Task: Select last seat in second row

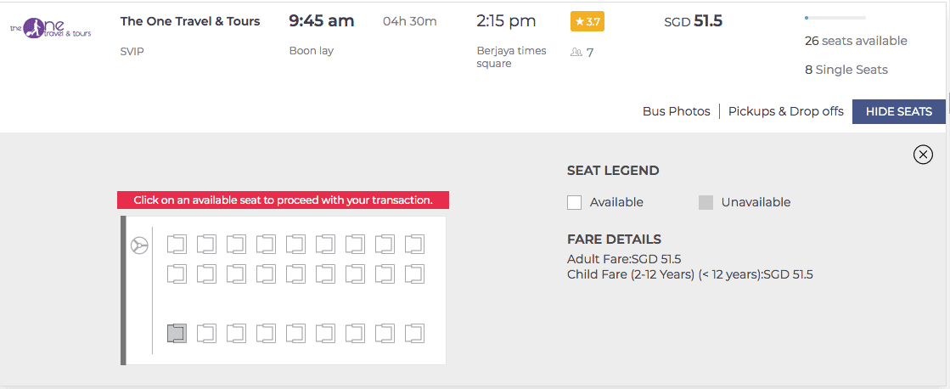Action: (x=414, y=273)
